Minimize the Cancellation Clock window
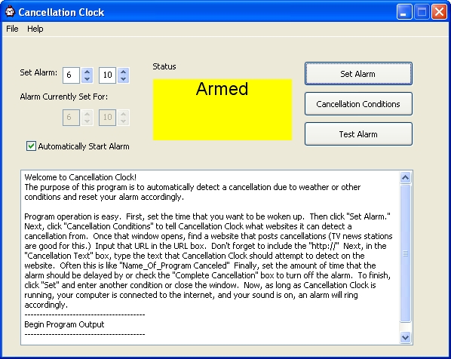Screen dimensions: 451x359 (x=403, y=12)
